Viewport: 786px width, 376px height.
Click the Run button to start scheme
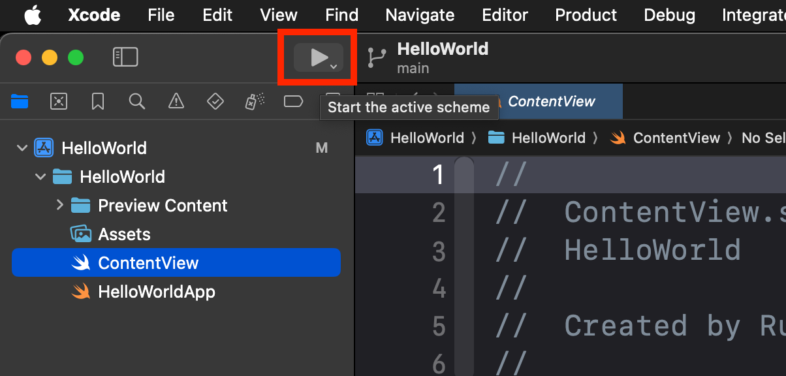318,57
